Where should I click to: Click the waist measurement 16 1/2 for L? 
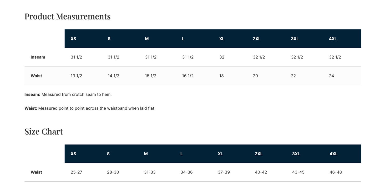click(x=188, y=76)
